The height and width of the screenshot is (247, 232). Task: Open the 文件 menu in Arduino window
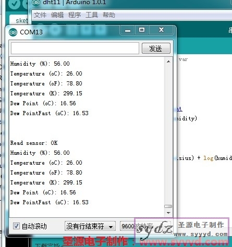(40, 15)
